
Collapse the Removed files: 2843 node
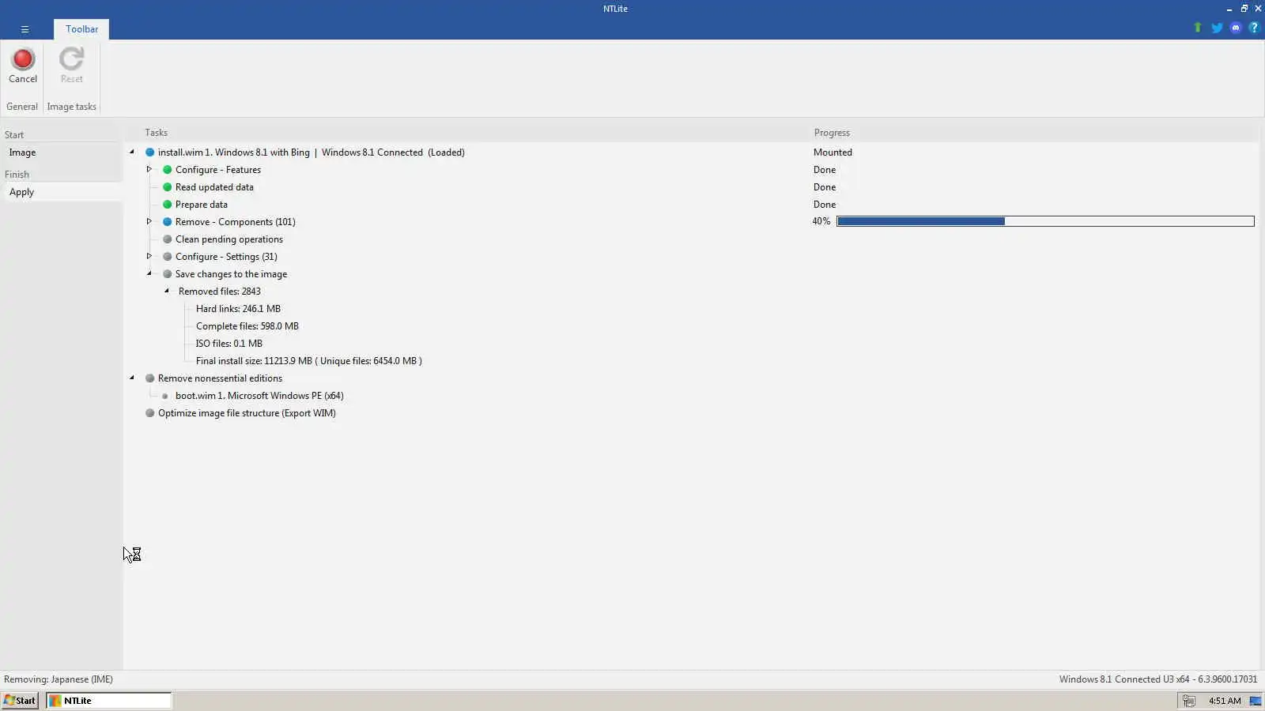point(167,292)
